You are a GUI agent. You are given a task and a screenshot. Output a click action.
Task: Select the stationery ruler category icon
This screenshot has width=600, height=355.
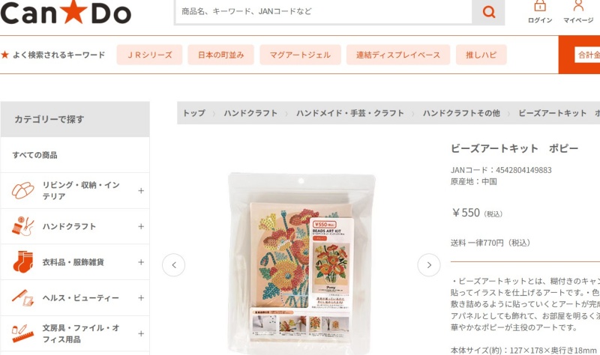pos(22,333)
